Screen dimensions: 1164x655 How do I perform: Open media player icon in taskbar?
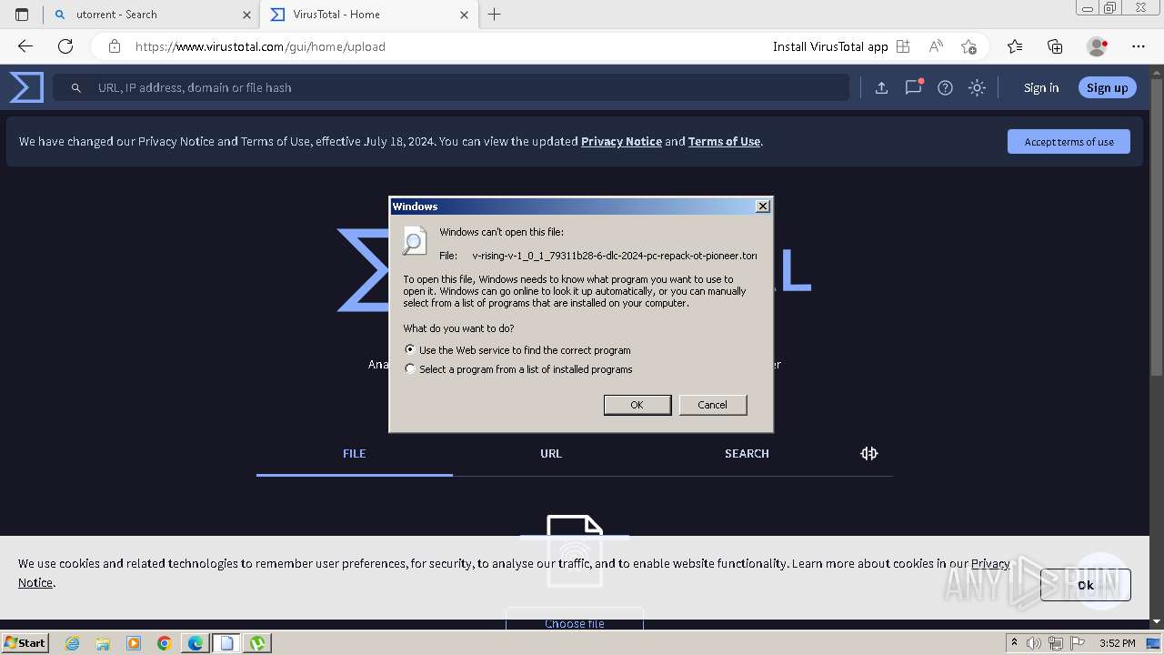(x=134, y=643)
